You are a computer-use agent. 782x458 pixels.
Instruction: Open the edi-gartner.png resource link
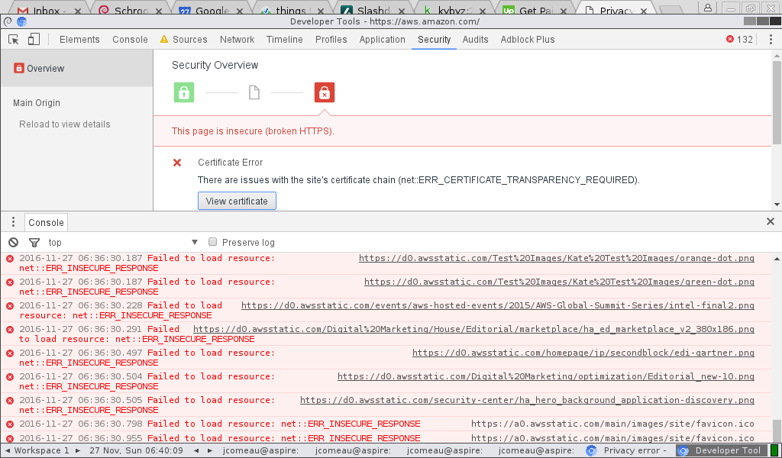point(583,353)
